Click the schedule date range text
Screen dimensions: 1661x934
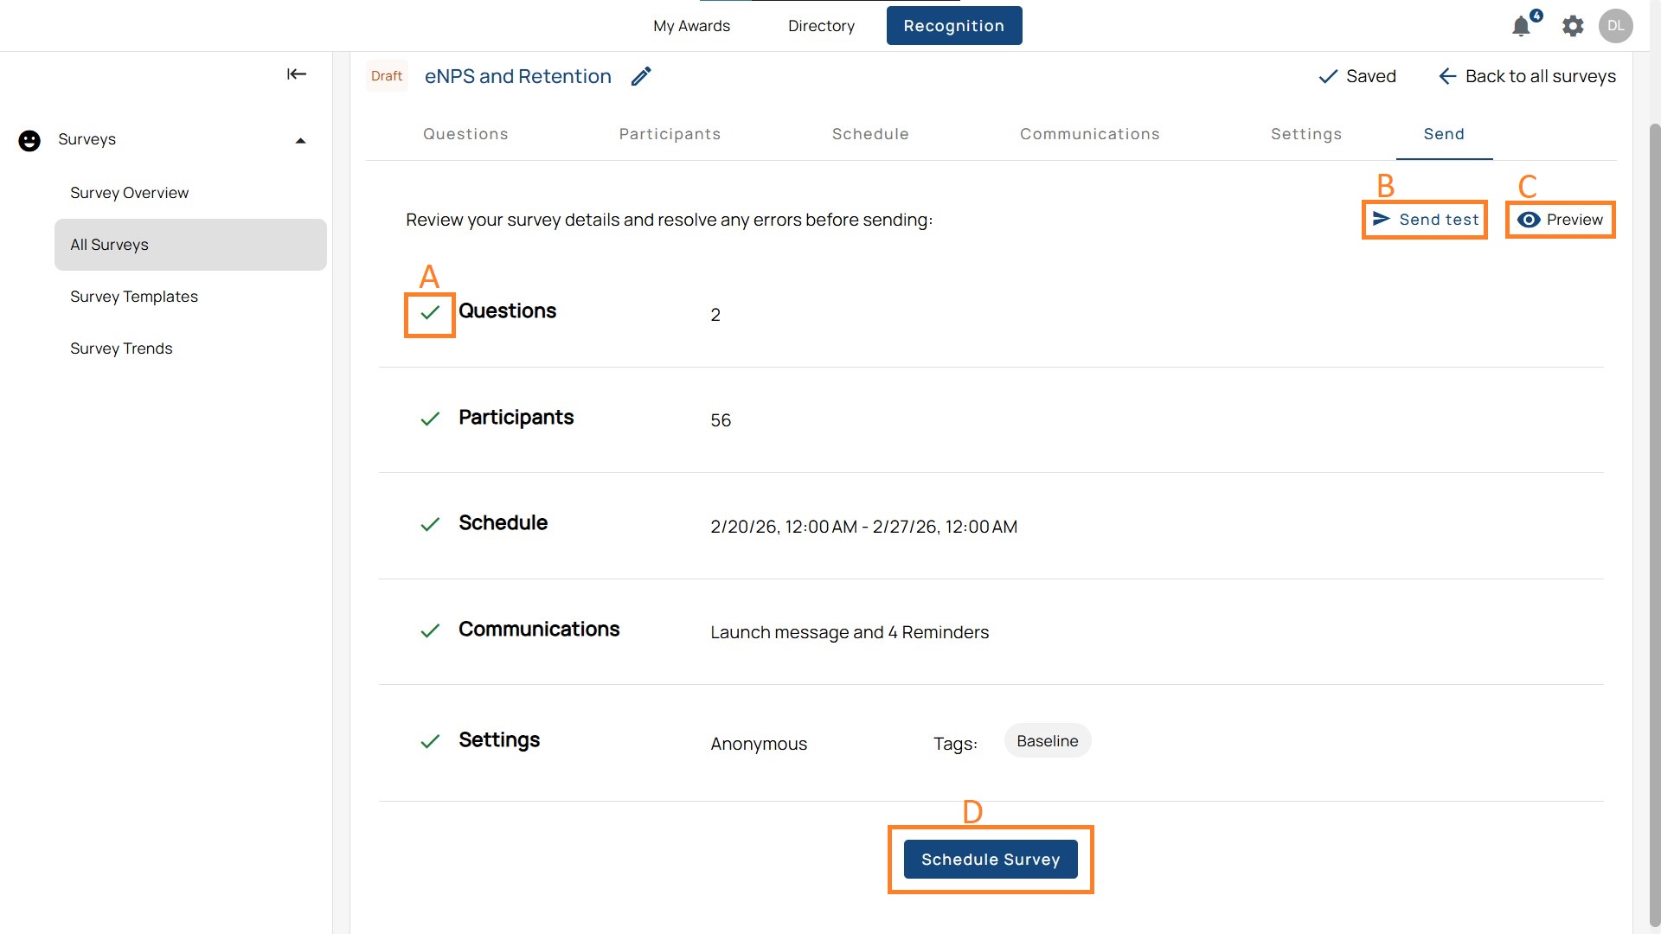pyautogui.click(x=863, y=527)
